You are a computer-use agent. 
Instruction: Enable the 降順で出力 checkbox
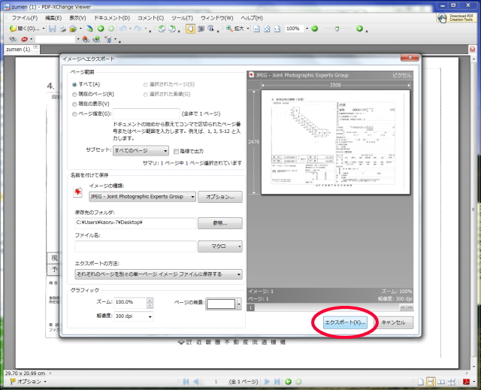tap(176, 150)
